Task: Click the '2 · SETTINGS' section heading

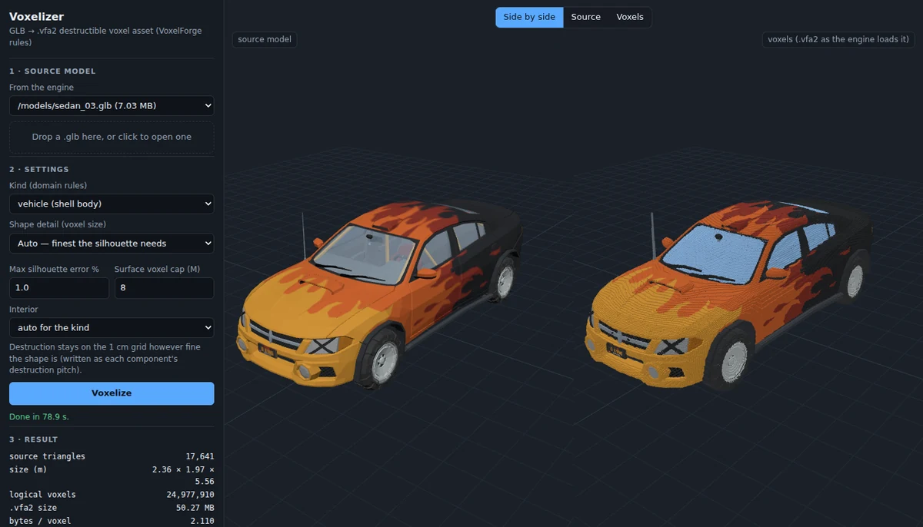Action: click(39, 169)
